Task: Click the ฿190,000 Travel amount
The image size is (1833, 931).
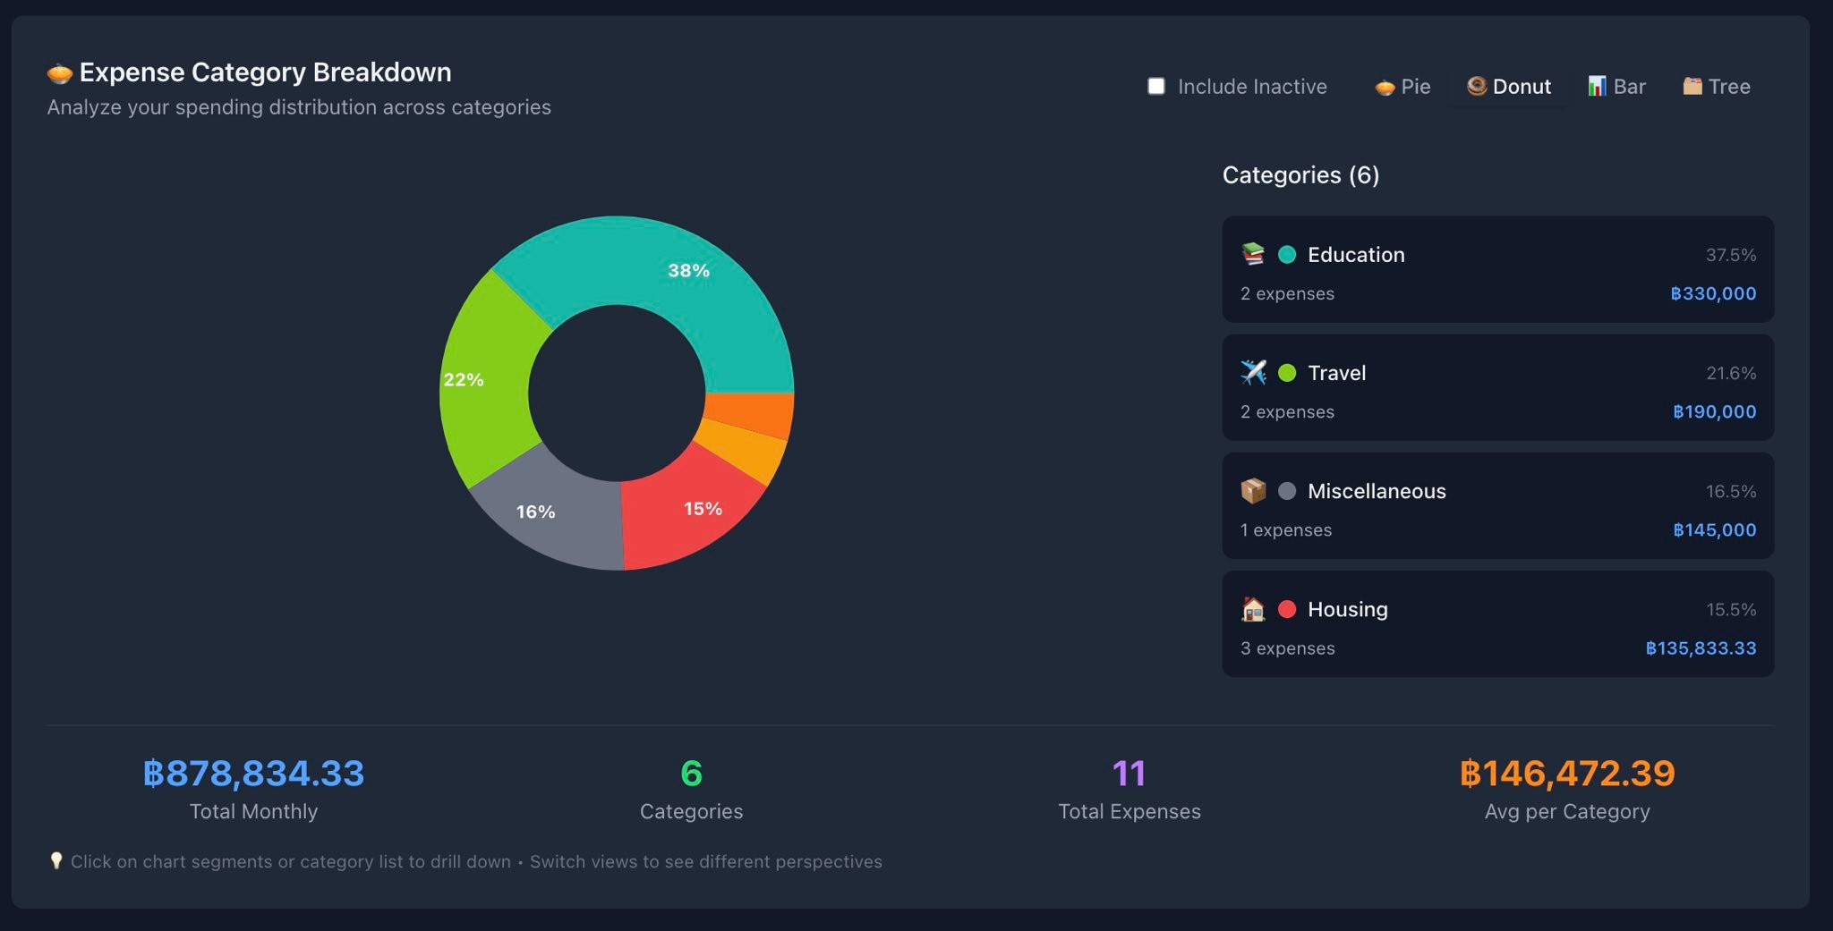Action: (x=1714, y=411)
